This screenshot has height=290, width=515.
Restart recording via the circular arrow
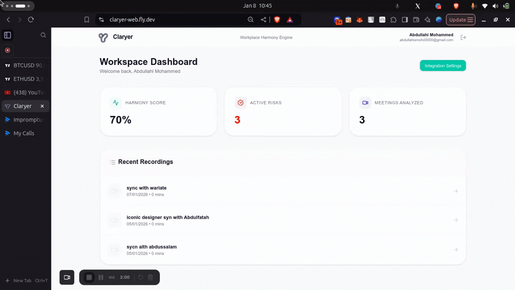pyautogui.click(x=141, y=277)
